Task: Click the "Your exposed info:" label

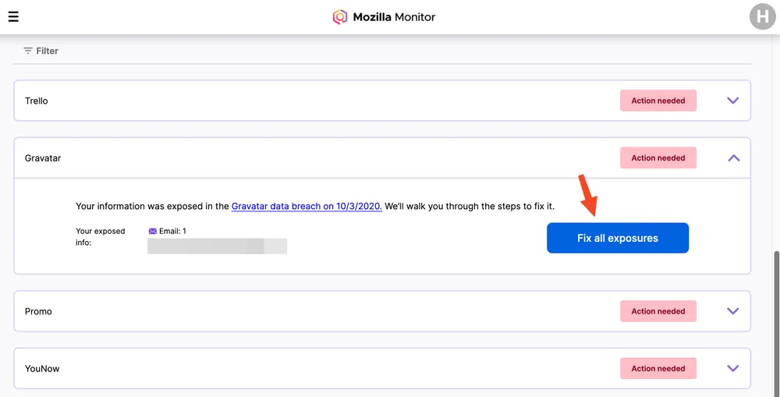Action: pyautogui.click(x=101, y=237)
